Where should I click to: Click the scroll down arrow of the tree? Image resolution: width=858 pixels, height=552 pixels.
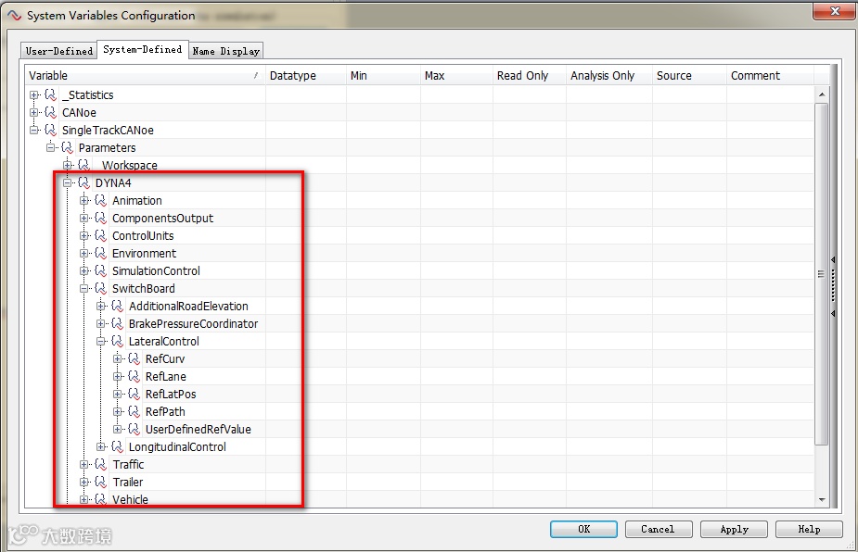tap(821, 499)
